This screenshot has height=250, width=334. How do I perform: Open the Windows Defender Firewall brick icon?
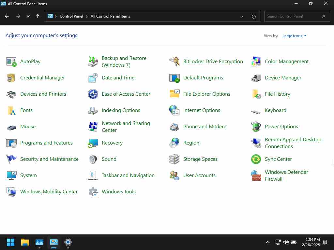coord(256,175)
